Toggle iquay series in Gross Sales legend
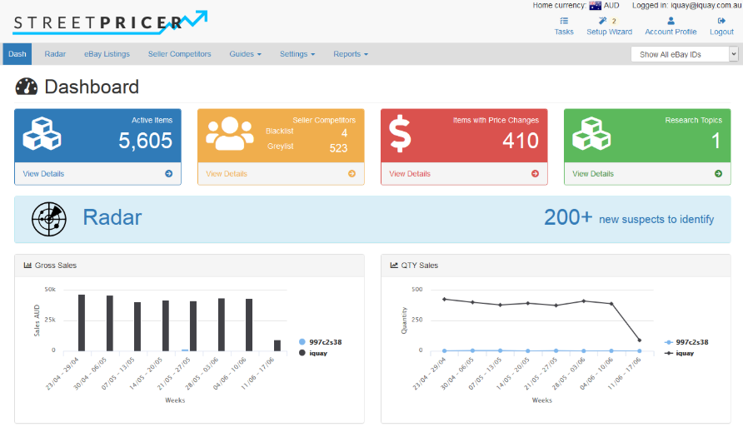Viewport: 743px width, 437px height. tap(313, 353)
